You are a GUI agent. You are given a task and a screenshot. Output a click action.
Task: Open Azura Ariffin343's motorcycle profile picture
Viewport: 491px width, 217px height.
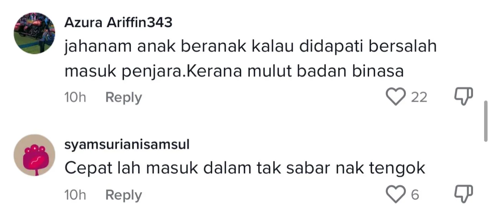coord(35,33)
